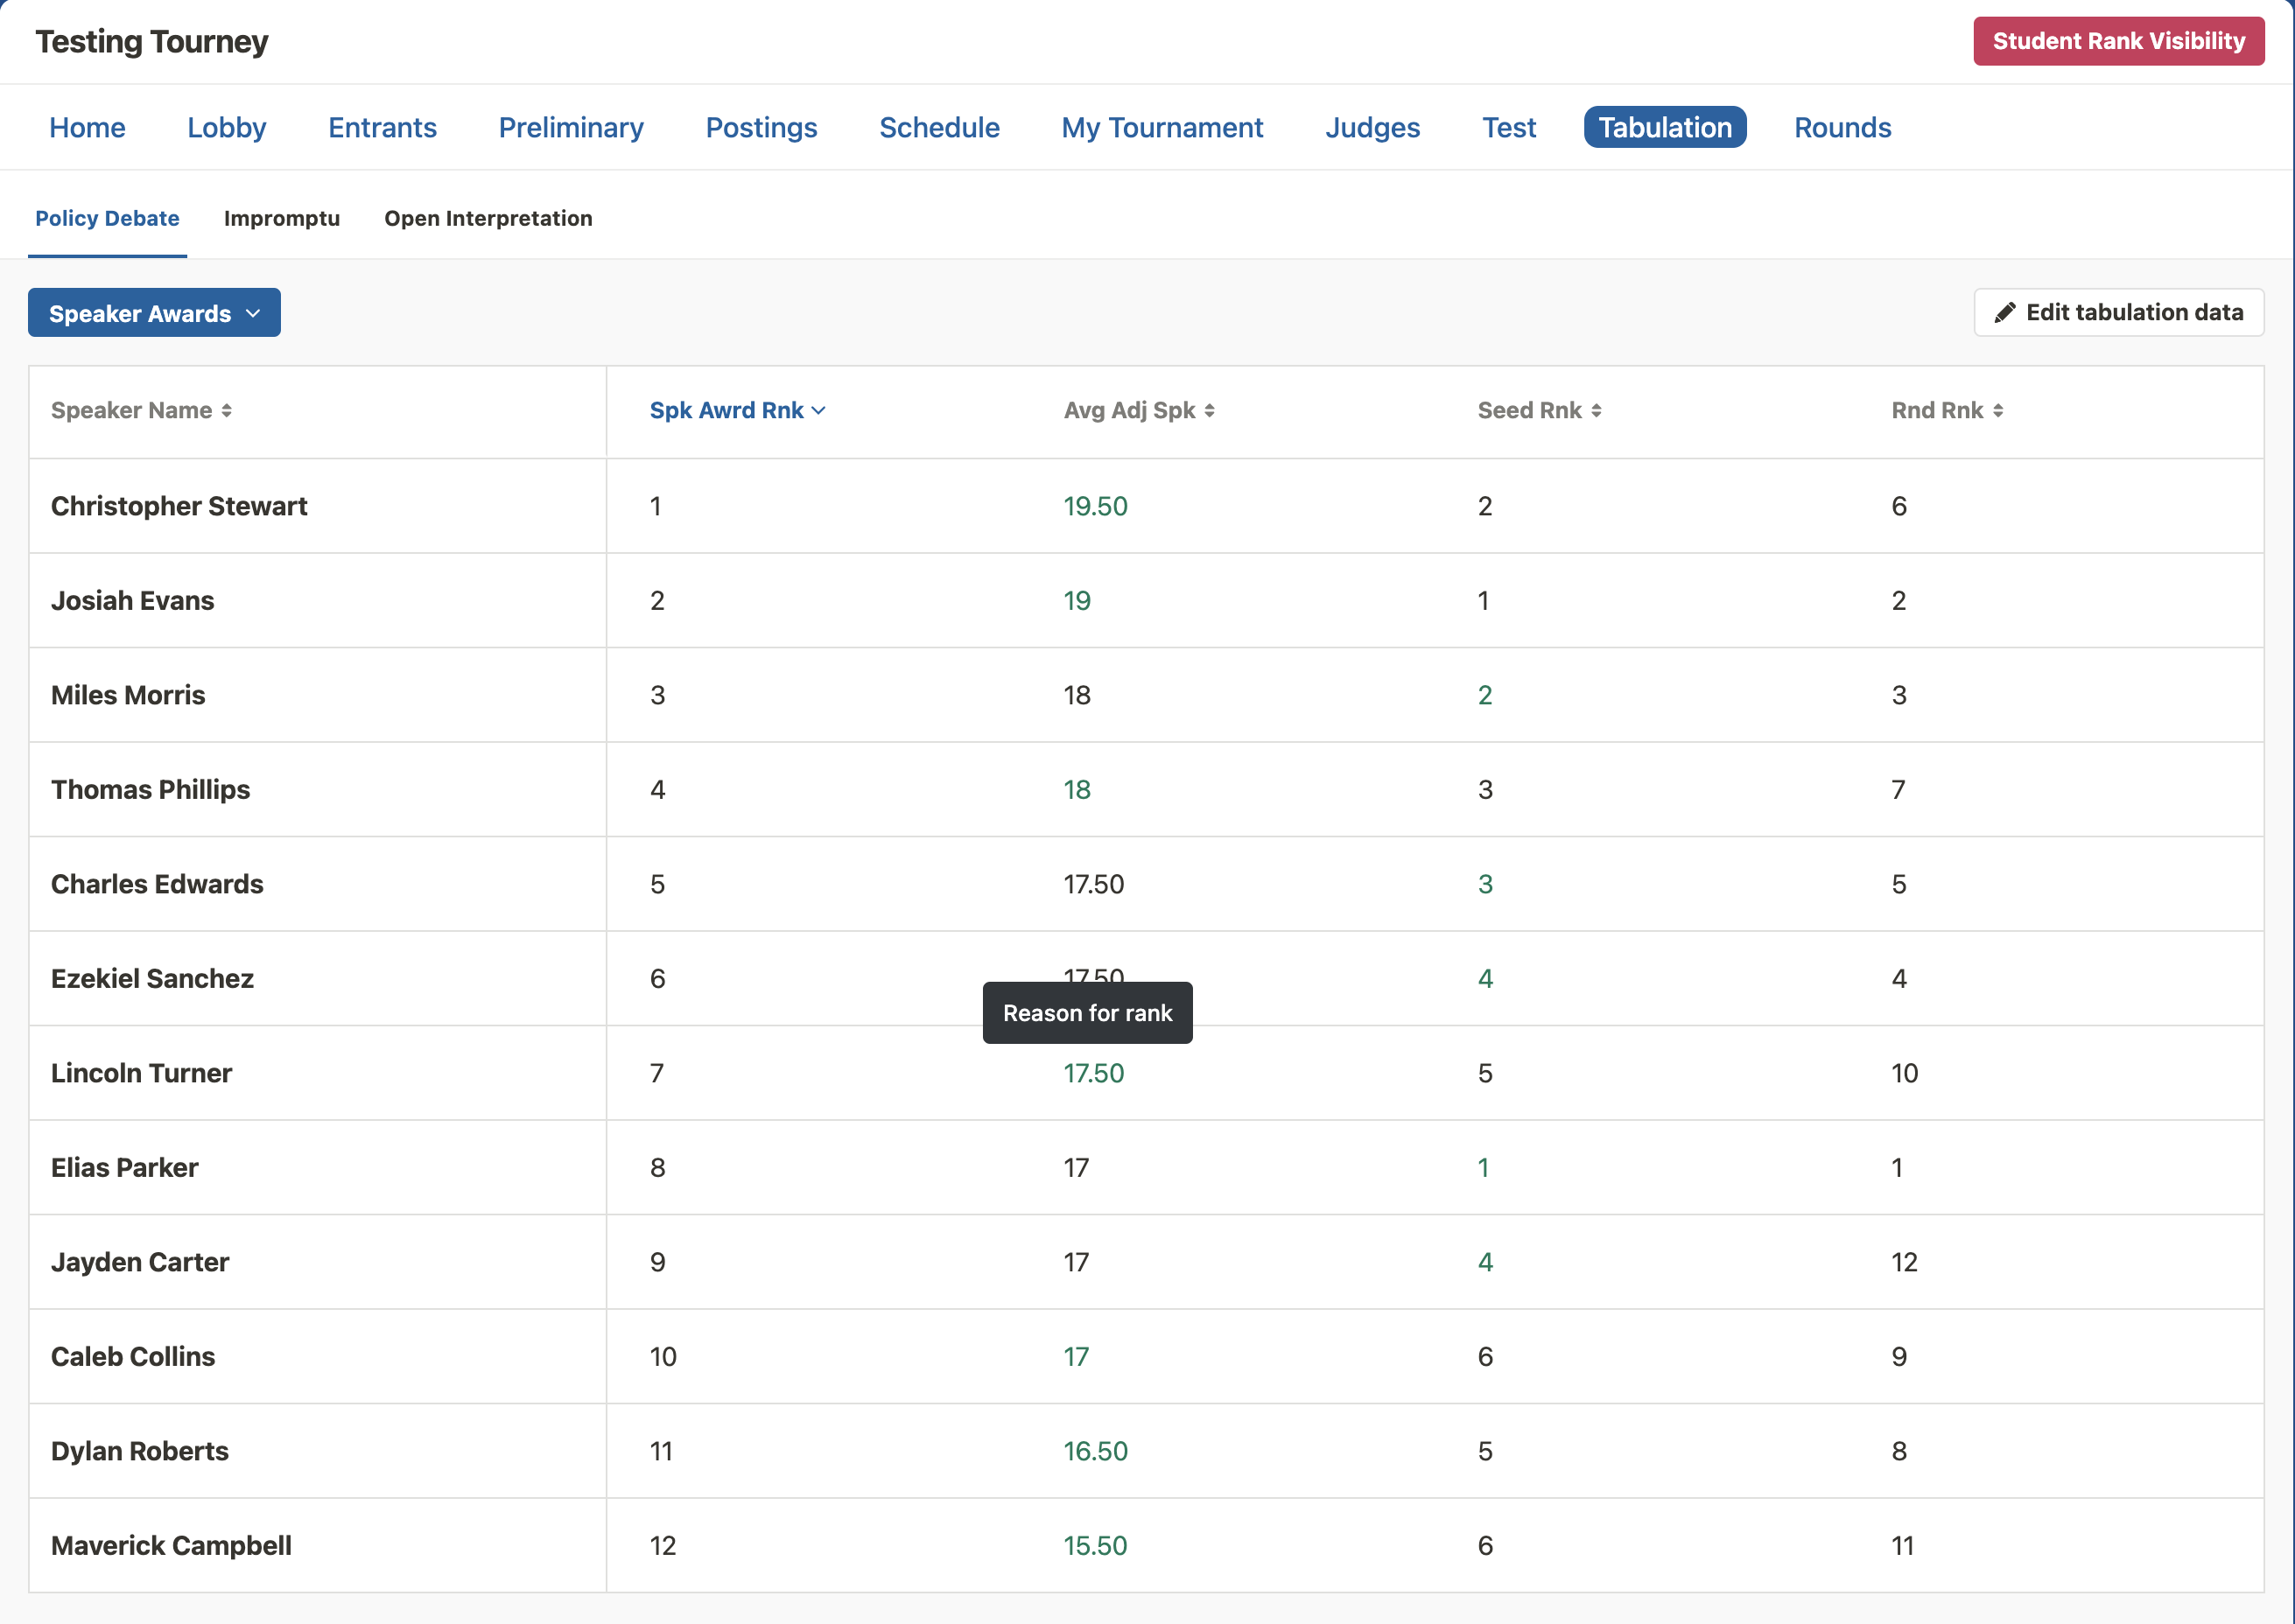Image resolution: width=2295 pixels, height=1624 pixels.
Task: Open the Rounds tab
Action: click(x=1842, y=127)
